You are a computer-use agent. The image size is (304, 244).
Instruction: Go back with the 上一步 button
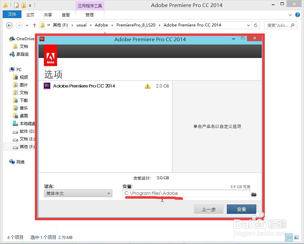(209, 209)
